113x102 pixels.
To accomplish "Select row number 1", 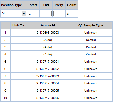I will (x=5, y=33).
